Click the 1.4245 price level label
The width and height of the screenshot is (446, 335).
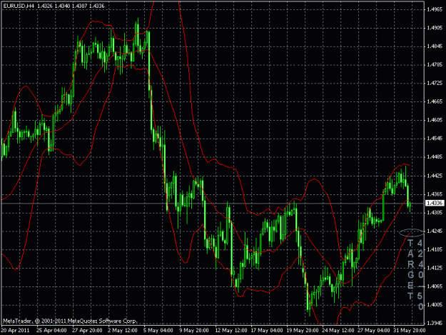point(435,231)
